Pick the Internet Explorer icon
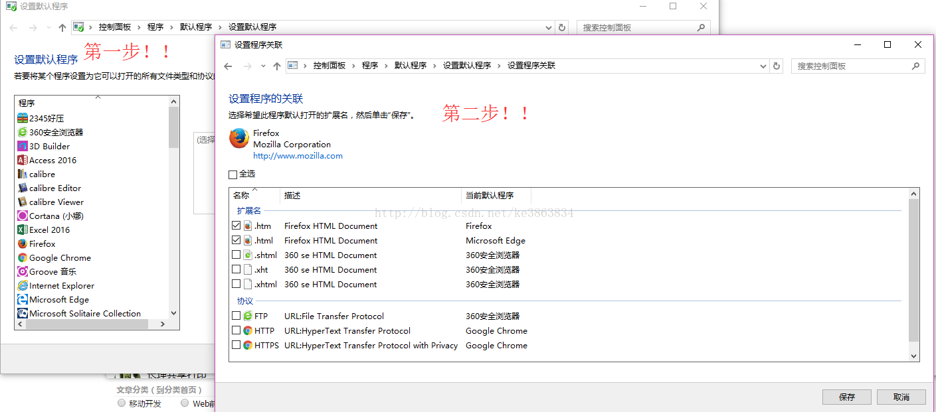 tap(23, 285)
